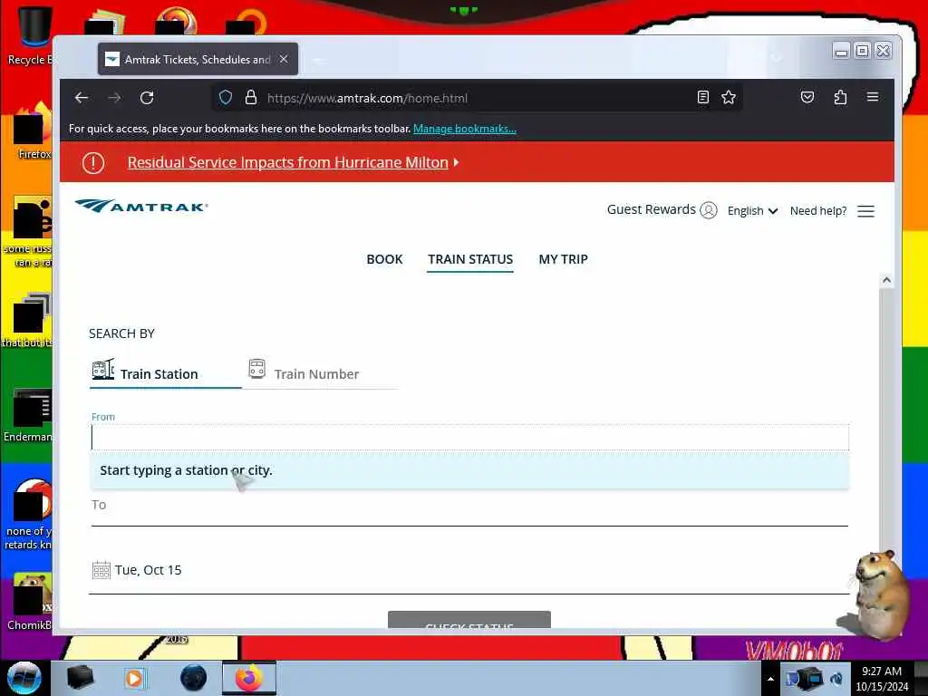Viewport: 928px width, 696px height.
Task: Click the From station input field
Action: [470, 438]
